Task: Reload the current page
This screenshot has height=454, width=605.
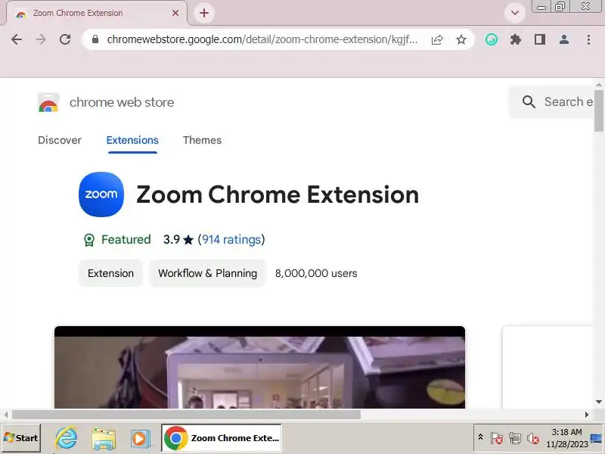Action: pyautogui.click(x=65, y=39)
